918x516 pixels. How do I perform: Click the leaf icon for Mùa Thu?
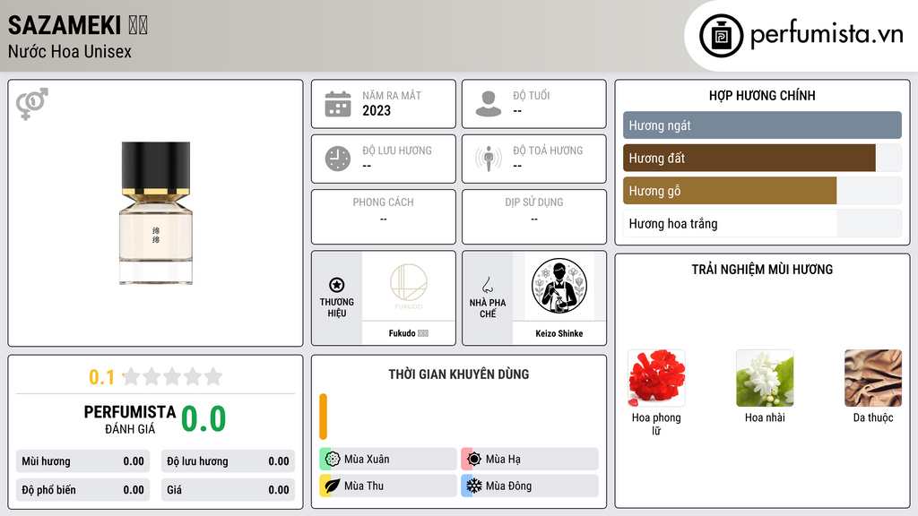click(333, 486)
